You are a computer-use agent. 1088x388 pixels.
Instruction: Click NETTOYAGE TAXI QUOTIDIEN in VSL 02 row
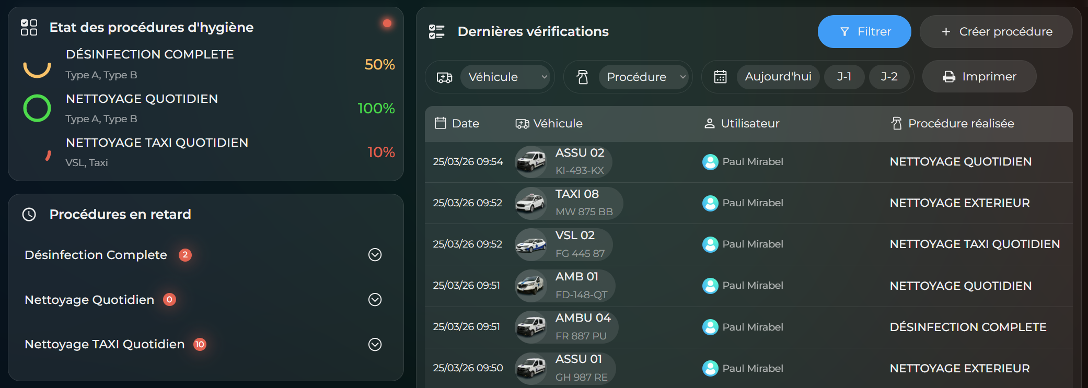click(975, 244)
